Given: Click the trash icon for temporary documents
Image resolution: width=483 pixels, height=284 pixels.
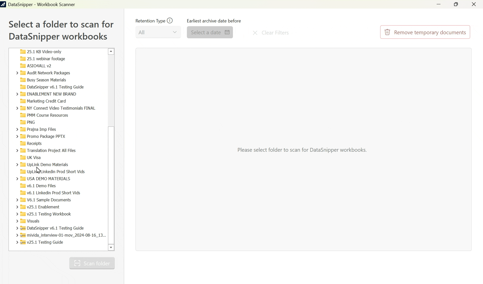Looking at the screenshot, I should 387,32.
